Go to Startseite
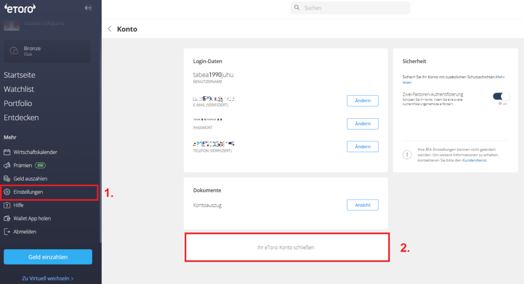 tap(19, 75)
